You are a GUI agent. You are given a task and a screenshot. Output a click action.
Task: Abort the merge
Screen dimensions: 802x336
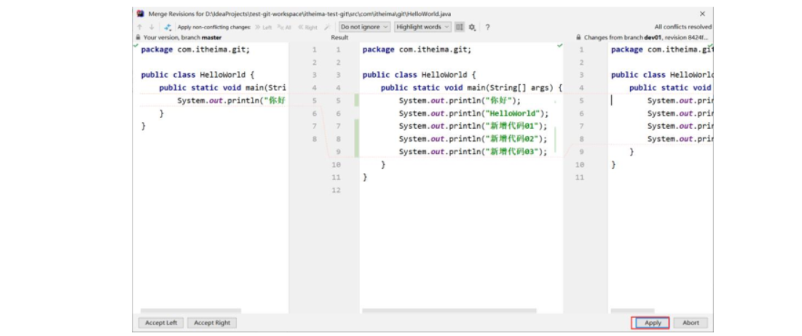691,323
